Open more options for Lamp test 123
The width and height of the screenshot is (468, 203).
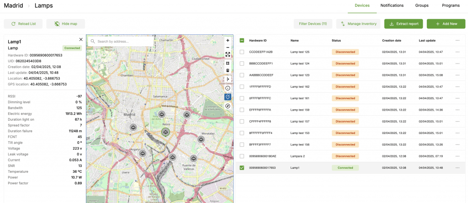pyautogui.click(x=457, y=75)
